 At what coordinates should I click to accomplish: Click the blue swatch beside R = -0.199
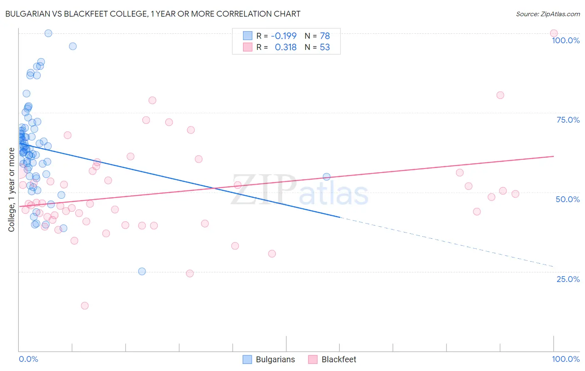248,36
